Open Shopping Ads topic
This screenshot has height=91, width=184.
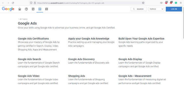[77, 76]
